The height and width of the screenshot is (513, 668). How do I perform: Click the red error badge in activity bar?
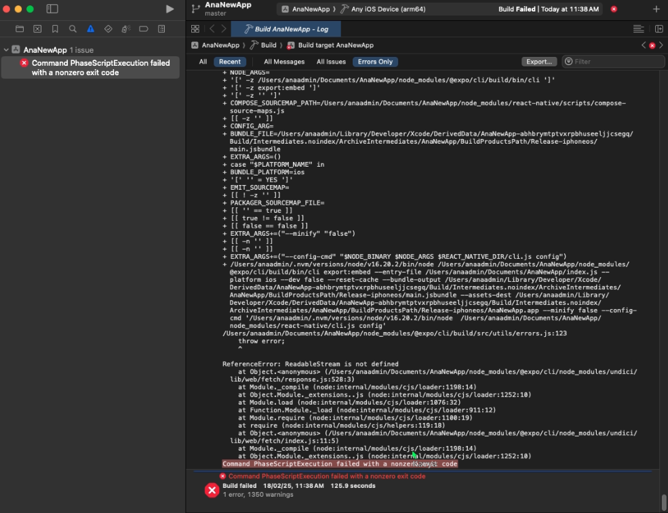click(x=614, y=9)
